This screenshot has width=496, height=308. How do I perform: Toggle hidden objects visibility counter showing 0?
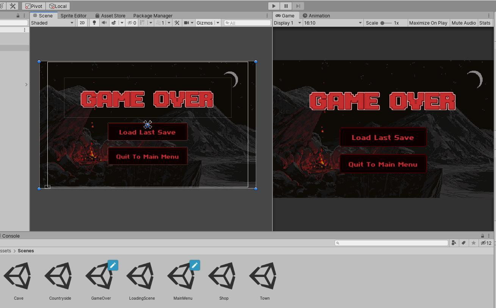pos(131,23)
